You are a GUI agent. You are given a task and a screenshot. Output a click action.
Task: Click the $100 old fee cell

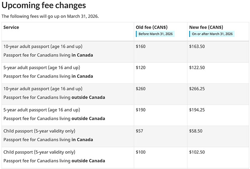coord(141,152)
